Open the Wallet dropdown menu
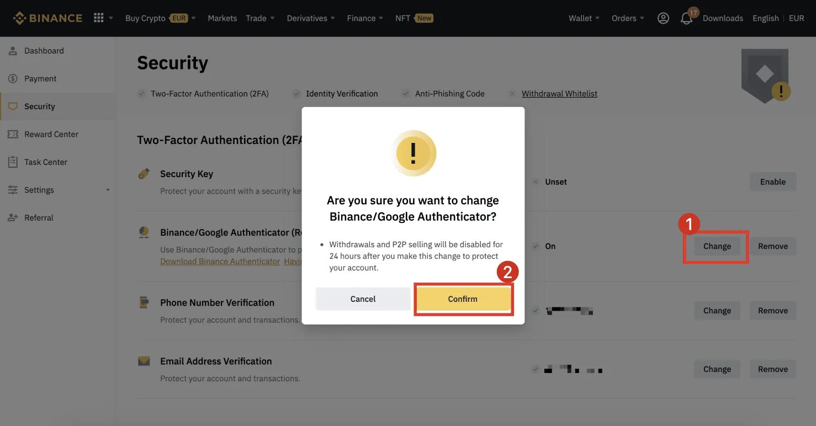Image resolution: width=816 pixels, height=426 pixels. [584, 18]
